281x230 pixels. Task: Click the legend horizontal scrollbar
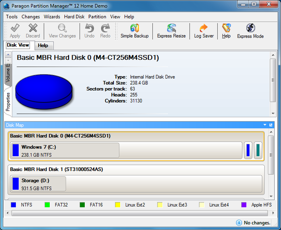click(140, 213)
